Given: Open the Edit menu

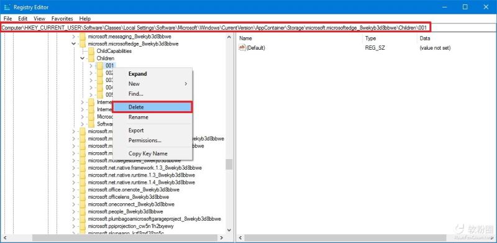Looking at the screenshot, I should coord(22,19).
